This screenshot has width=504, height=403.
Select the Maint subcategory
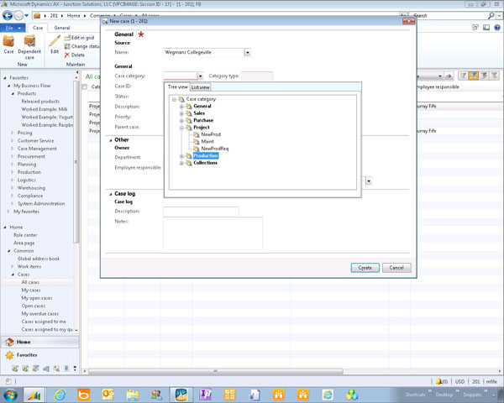(207, 141)
